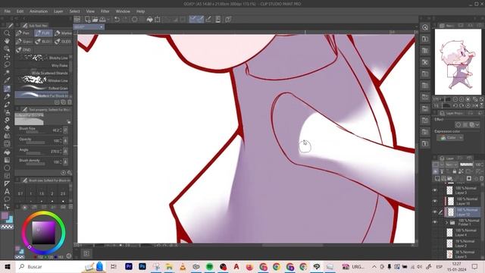The height and width of the screenshot is (273, 485).
Task: Toggle Lock Layer padlock icon
Action: click(x=455, y=171)
